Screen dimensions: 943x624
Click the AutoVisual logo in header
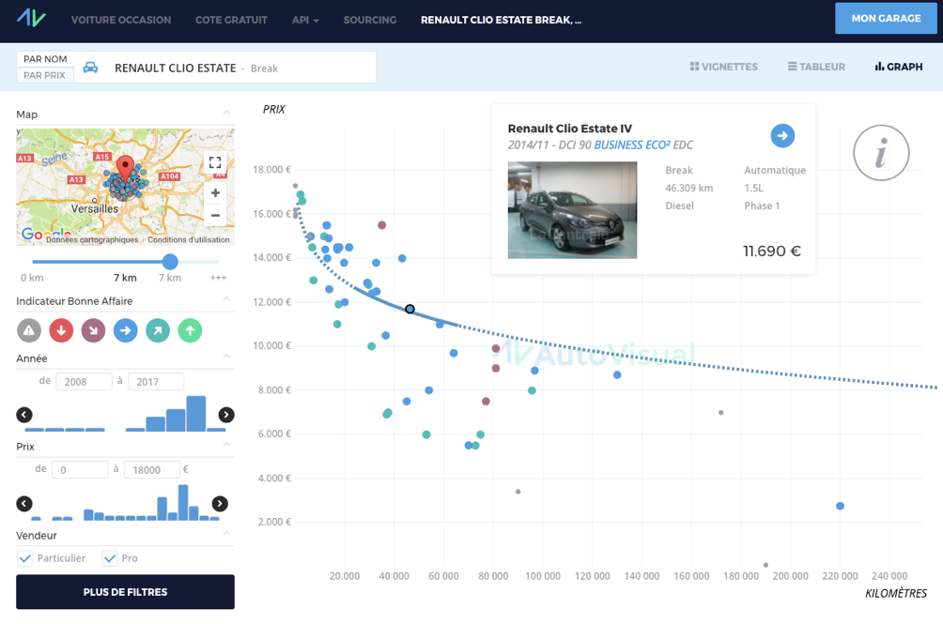[31, 18]
